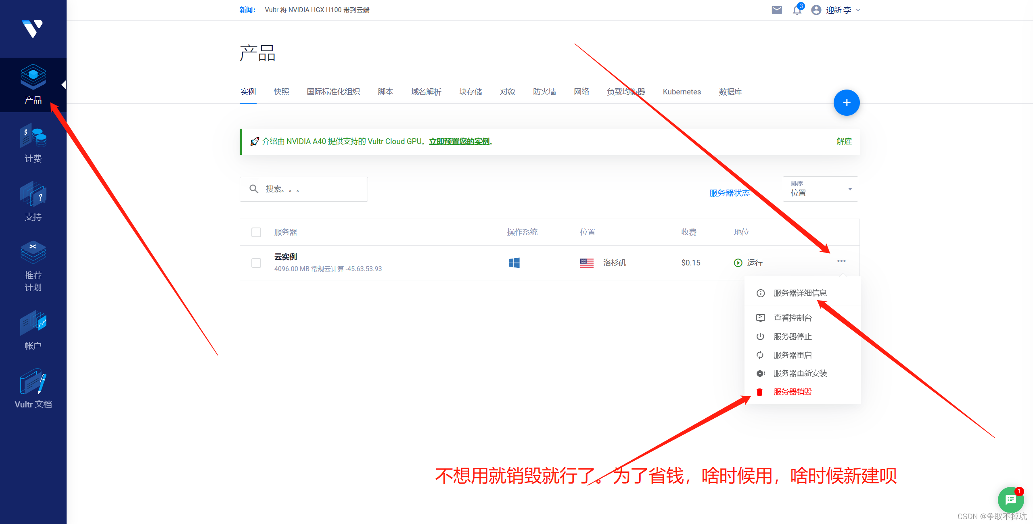Open the 计费 billing icon
The height and width of the screenshot is (524, 1033).
(x=33, y=136)
